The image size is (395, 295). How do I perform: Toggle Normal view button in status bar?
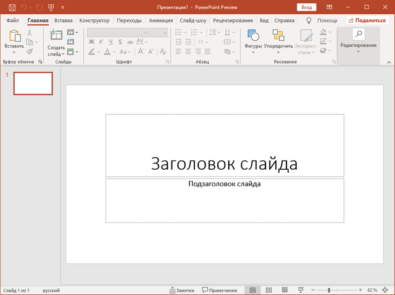coord(252,290)
